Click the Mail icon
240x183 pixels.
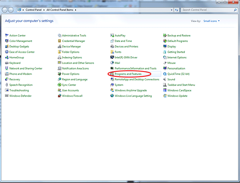tap(112, 63)
